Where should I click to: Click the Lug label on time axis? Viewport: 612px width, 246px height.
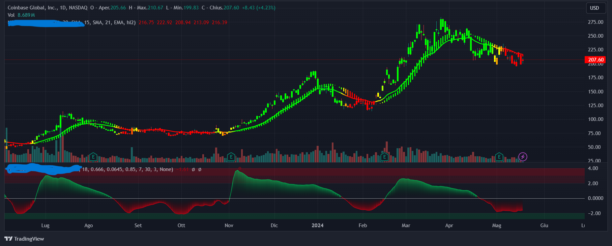pos(45,225)
